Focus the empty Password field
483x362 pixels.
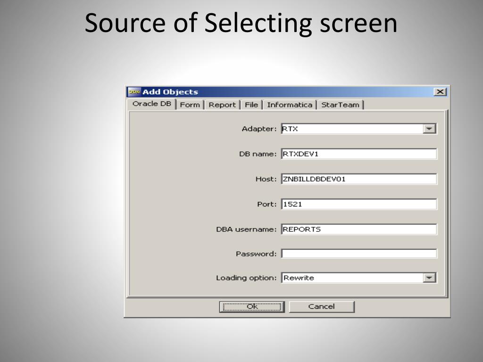click(358, 254)
